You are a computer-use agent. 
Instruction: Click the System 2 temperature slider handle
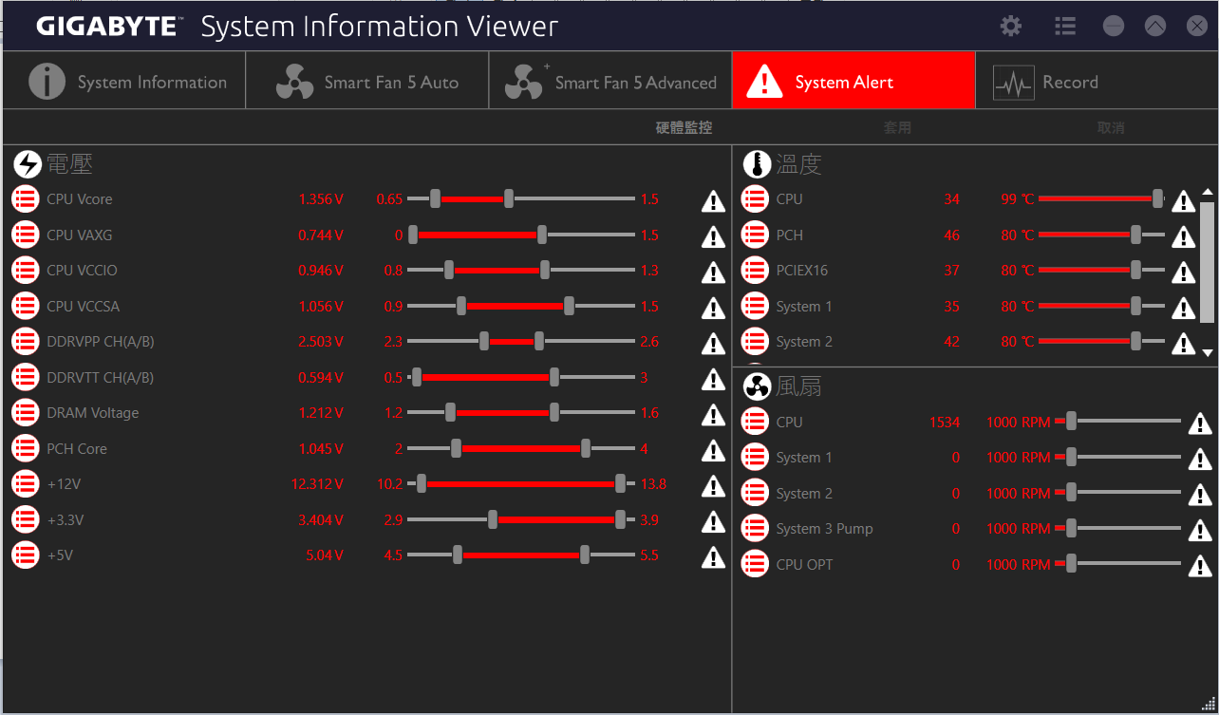1136,341
